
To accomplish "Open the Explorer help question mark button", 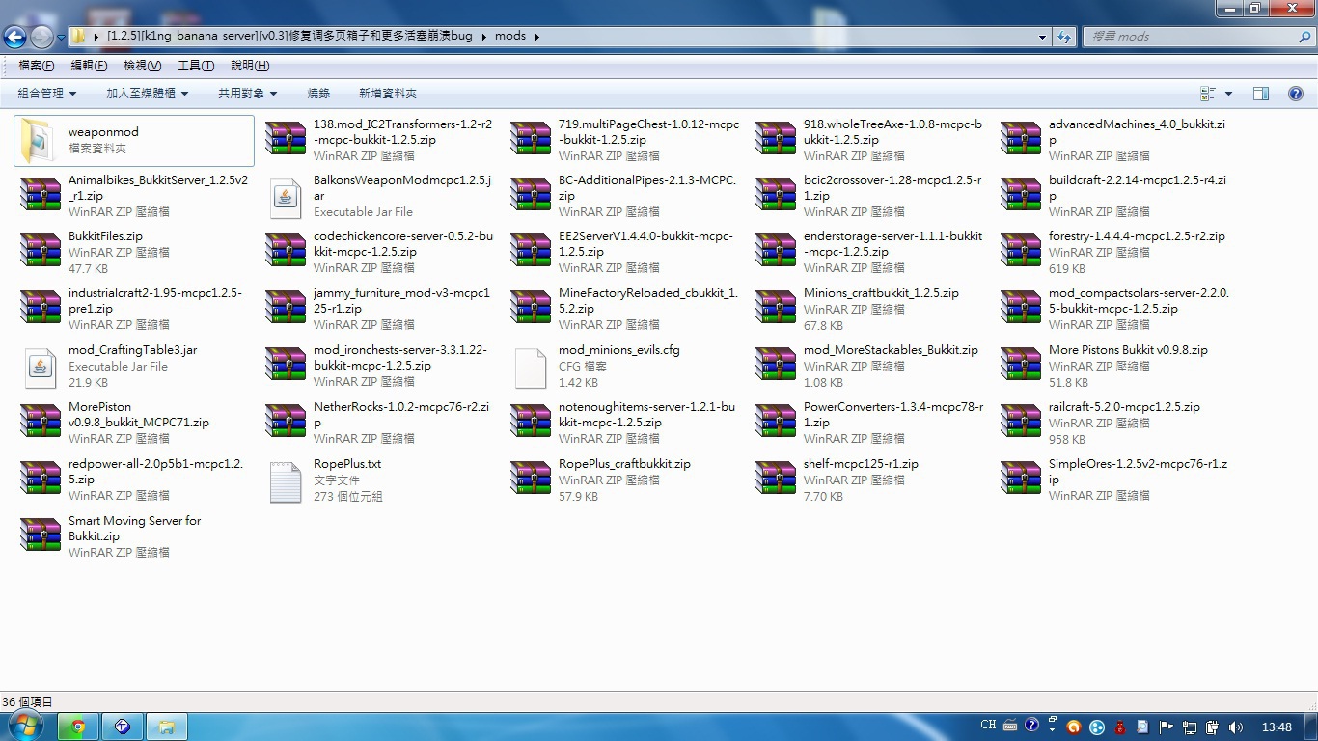I will coord(1296,94).
